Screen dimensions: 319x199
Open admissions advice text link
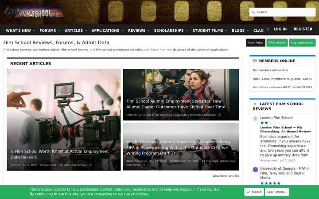[47, 50]
